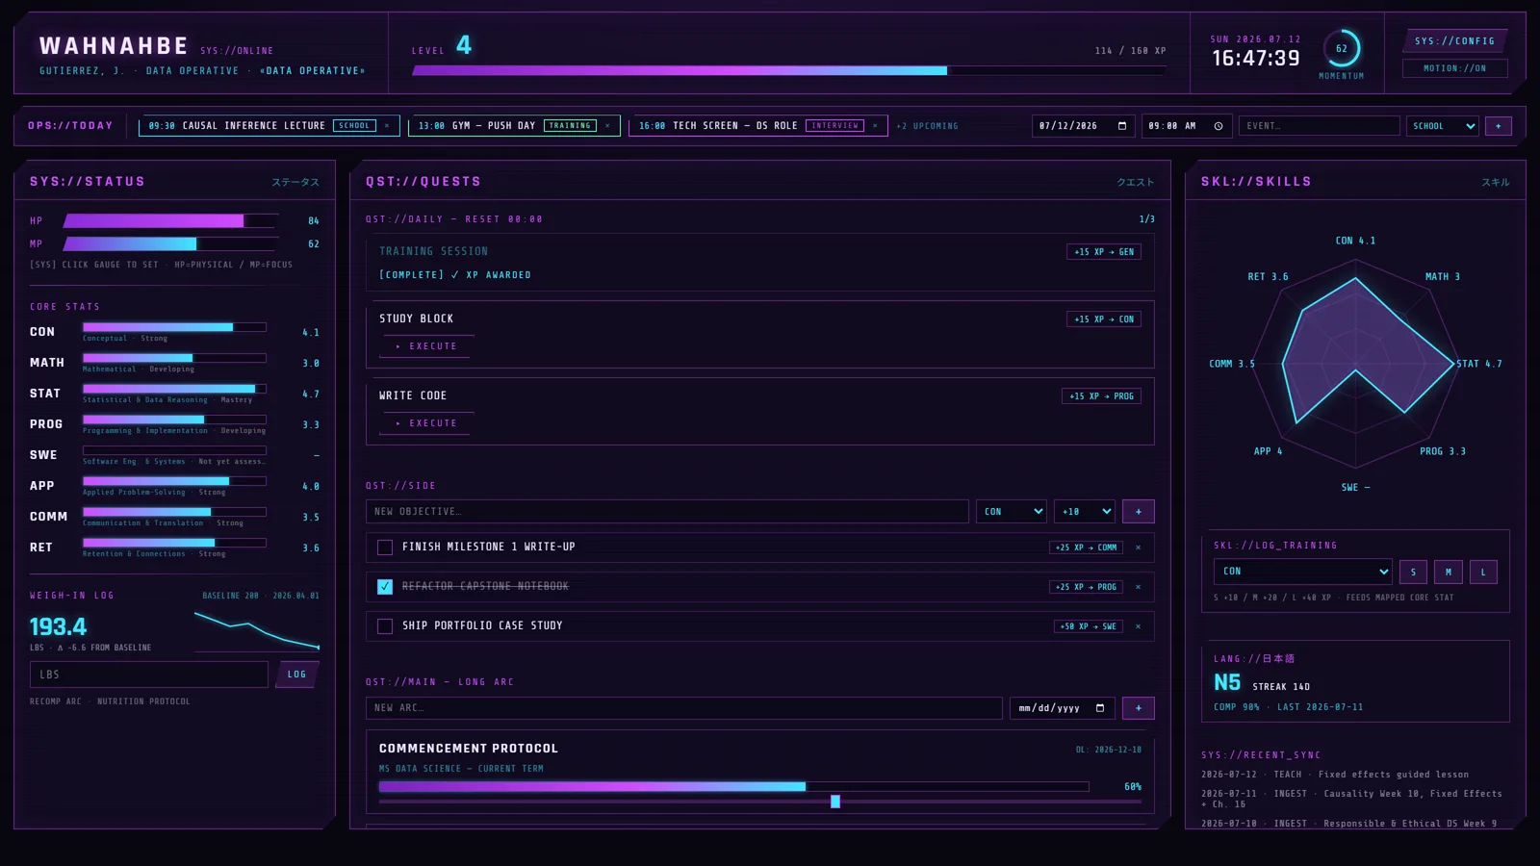Click the STAT core stat bar
Image resolution: width=1540 pixels, height=866 pixels.
click(x=174, y=389)
